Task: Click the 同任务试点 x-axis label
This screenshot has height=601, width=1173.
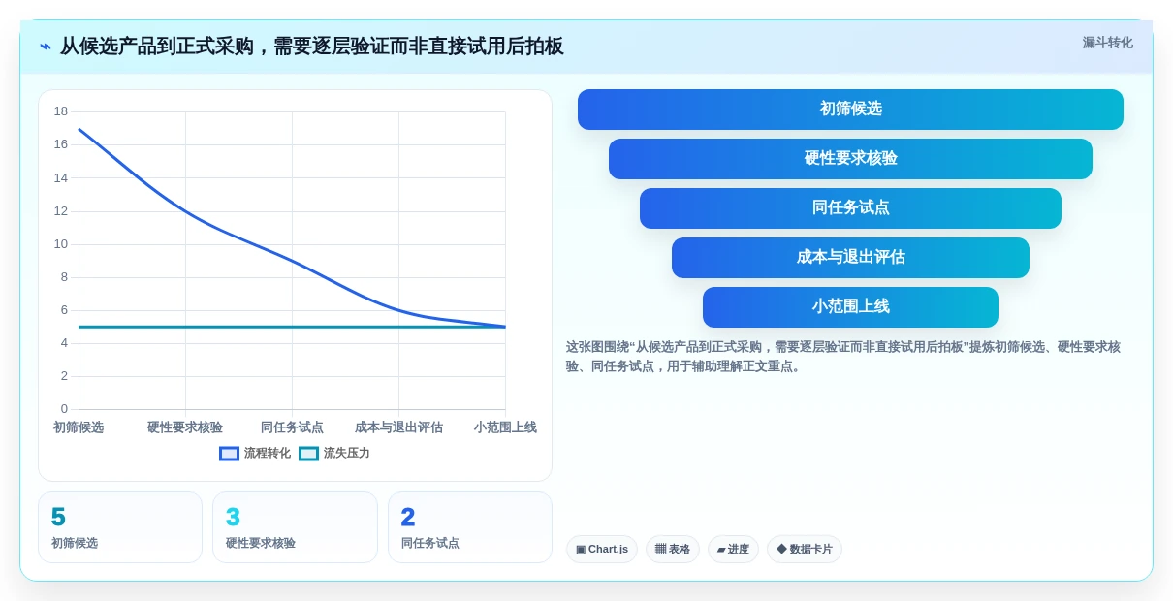Action: (292, 427)
